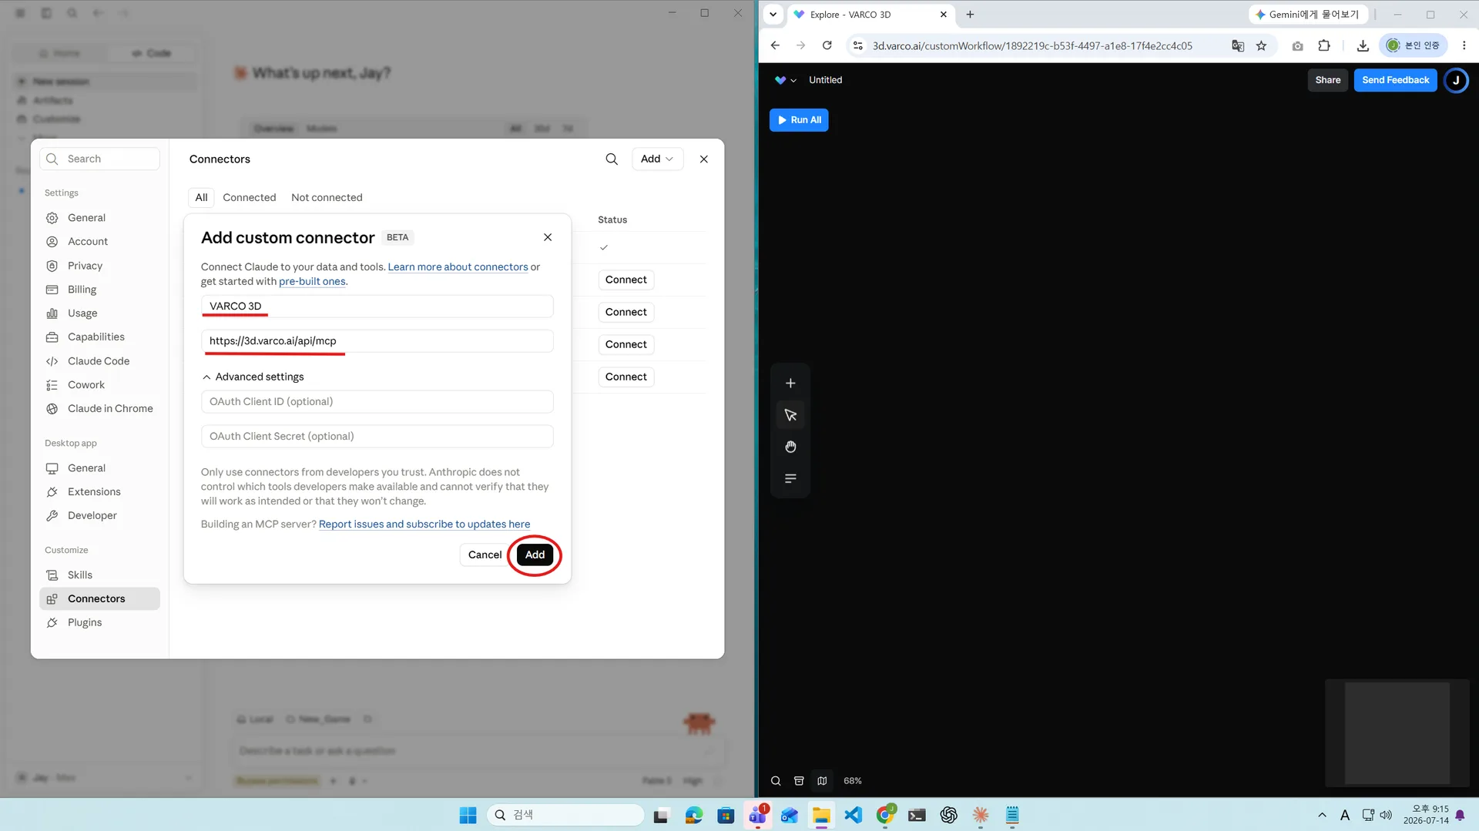1479x831 pixels.
Task: Click the translate page icon in address bar
Action: [x=1238, y=45]
